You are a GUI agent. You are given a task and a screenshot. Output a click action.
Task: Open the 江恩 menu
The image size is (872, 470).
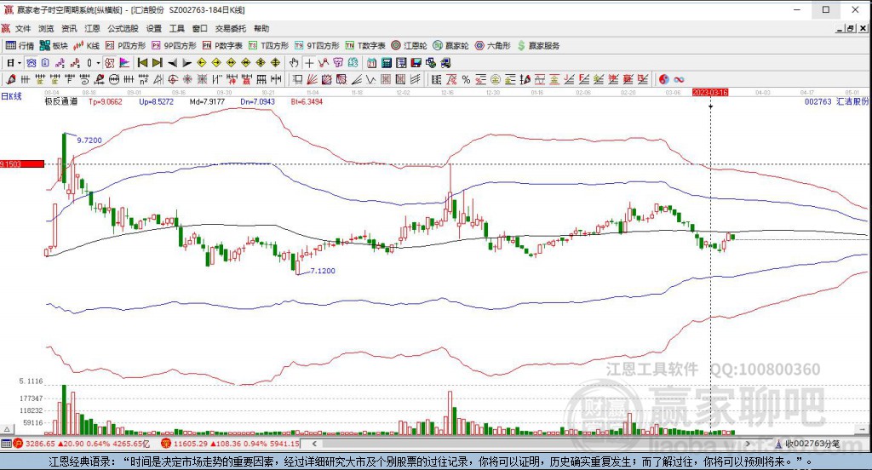click(92, 28)
